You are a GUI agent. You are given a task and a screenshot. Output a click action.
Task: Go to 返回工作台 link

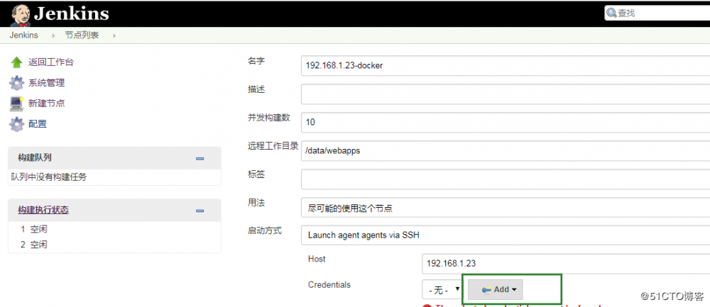[51, 62]
